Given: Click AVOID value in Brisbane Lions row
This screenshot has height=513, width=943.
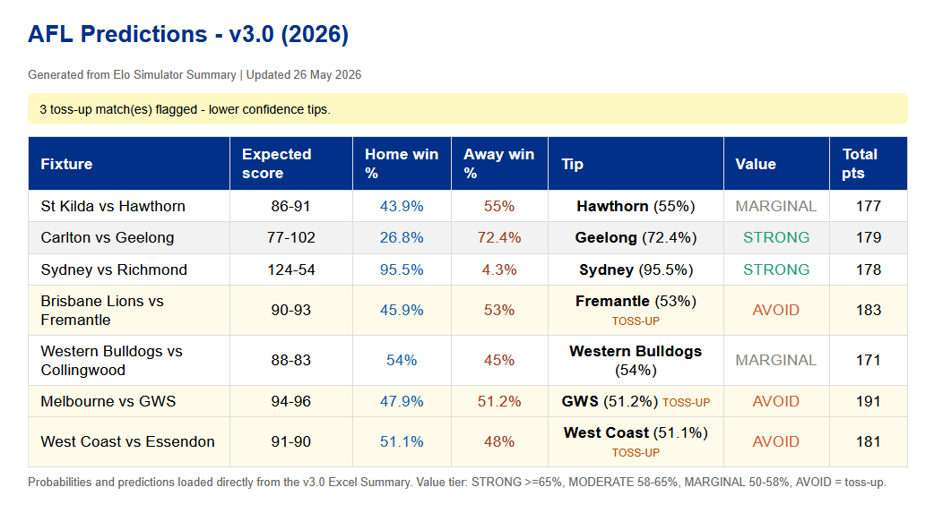Looking at the screenshot, I should tap(775, 310).
